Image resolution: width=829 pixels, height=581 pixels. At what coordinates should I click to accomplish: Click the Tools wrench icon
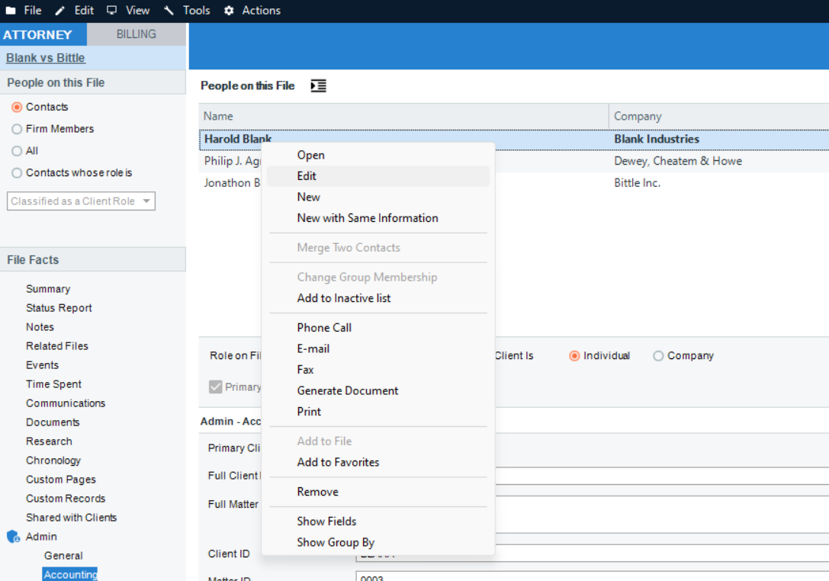click(169, 11)
